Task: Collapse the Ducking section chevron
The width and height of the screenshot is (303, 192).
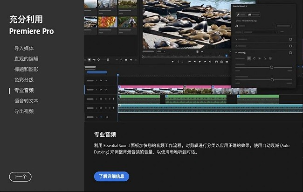Action: tap(236, 53)
